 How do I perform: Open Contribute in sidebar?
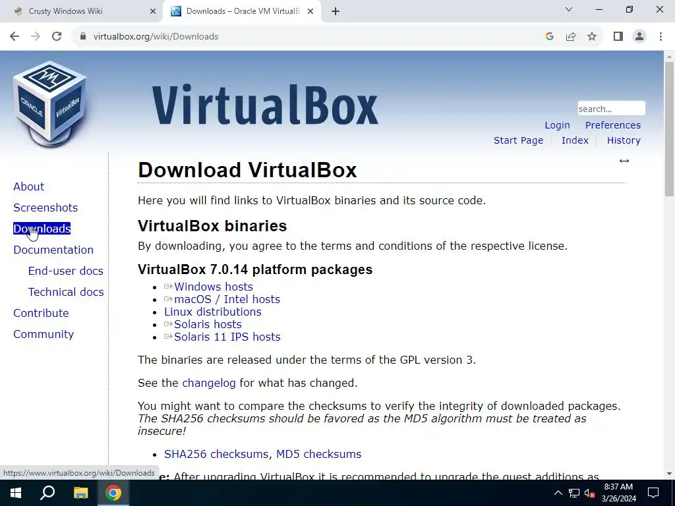point(41,313)
